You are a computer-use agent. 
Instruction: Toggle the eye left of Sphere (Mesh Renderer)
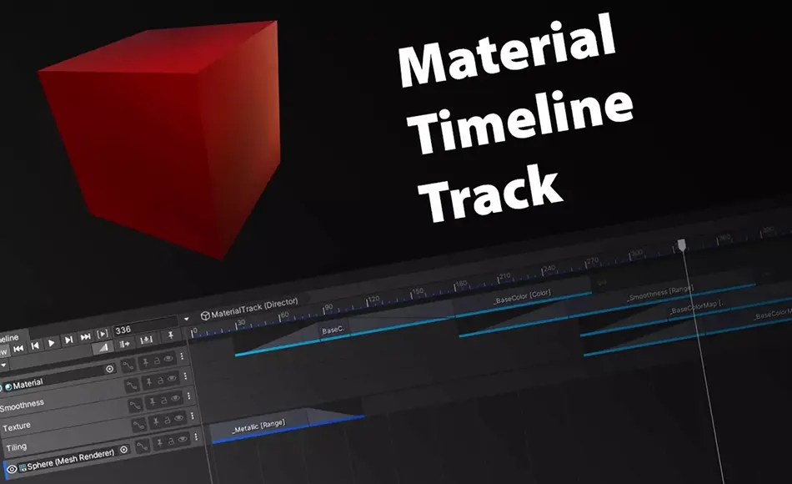click(x=12, y=469)
